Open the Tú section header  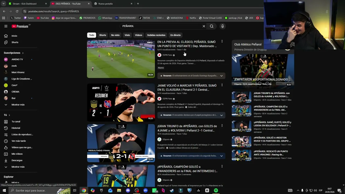(x=7, y=115)
